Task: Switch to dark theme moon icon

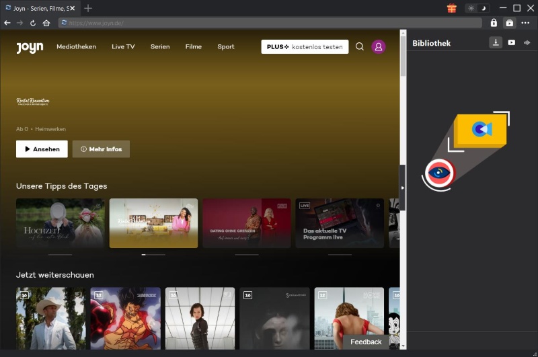Action: click(x=484, y=8)
